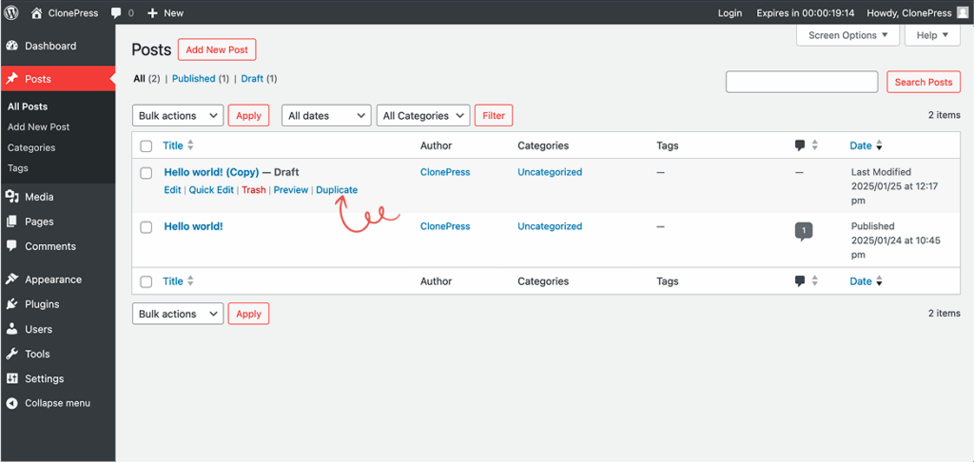Filter posts by Draft
Image resolution: width=974 pixels, height=462 pixels.
[x=251, y=79]
